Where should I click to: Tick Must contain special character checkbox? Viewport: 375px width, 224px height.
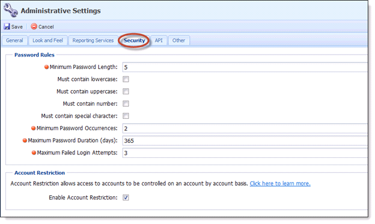126,116
